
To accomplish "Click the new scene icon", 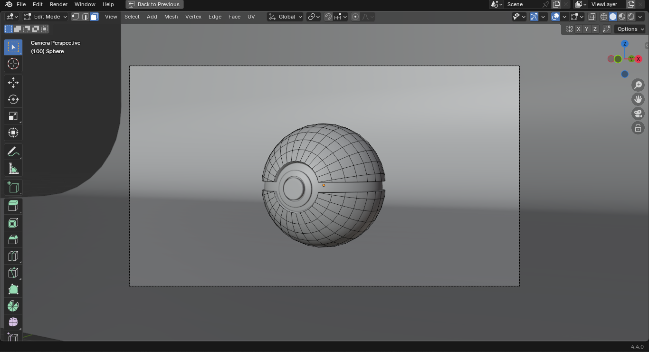I will pos(556,4).
